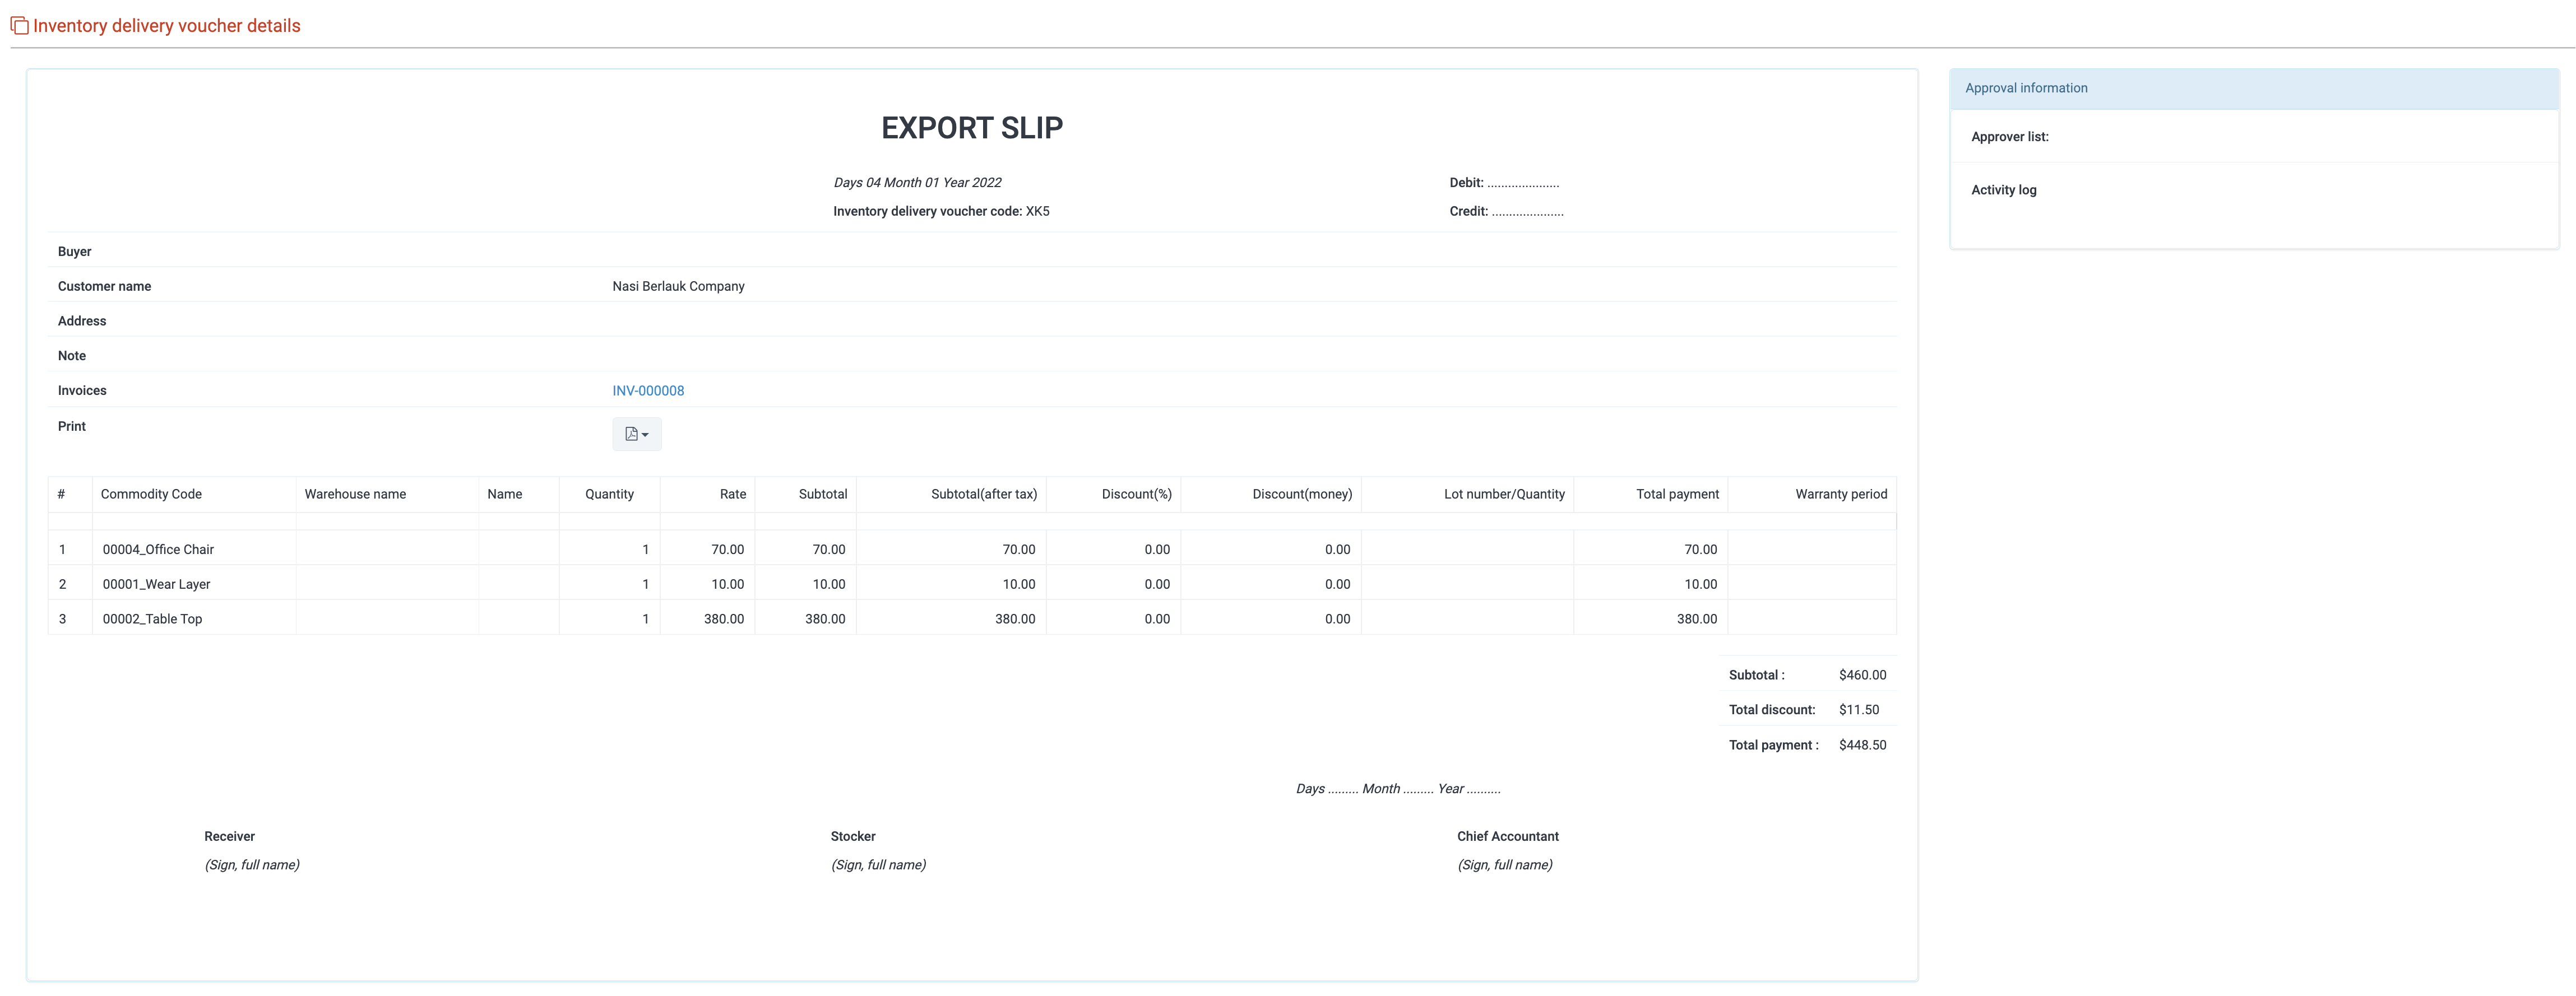
Task: Click the Lot number/Quantity column header
Action: tap(1503, 495)
